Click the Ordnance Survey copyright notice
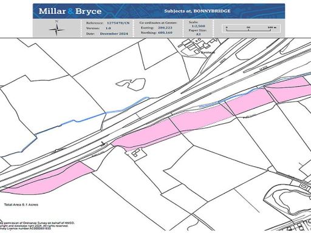Image resolution: width=311 pixels, height=233 pixels. [x=38, y=226]
